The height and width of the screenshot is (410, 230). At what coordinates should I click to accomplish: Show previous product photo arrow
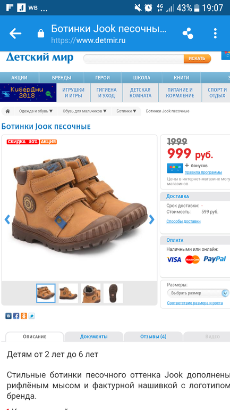(7, 219)
